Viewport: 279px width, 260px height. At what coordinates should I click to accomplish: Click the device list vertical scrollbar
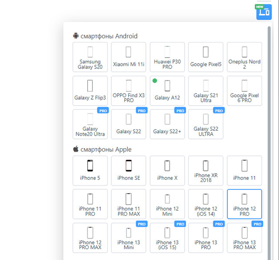point(269,143)
